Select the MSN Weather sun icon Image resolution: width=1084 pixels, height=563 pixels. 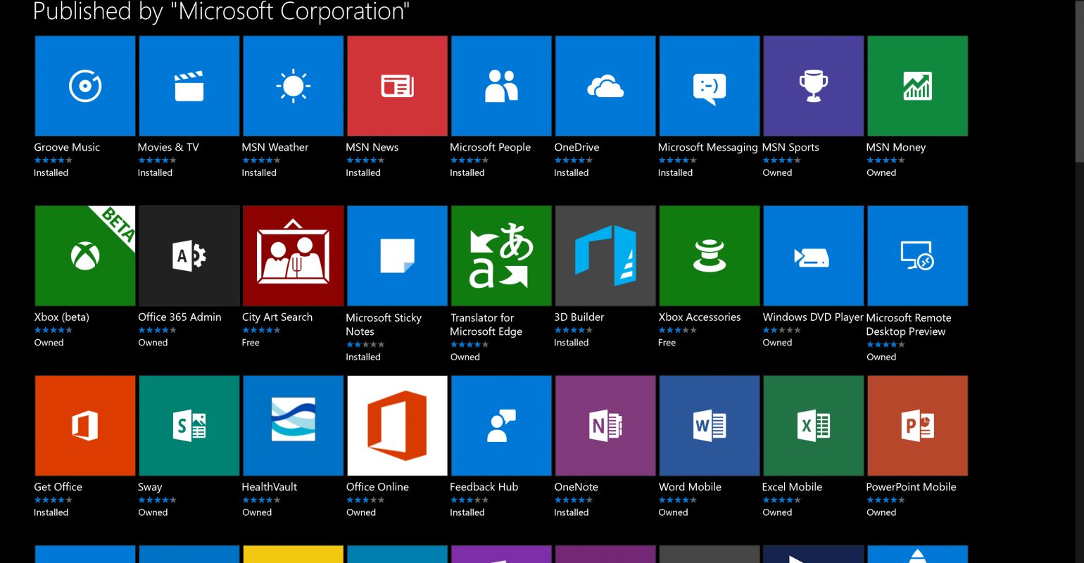tap(293, 86)
